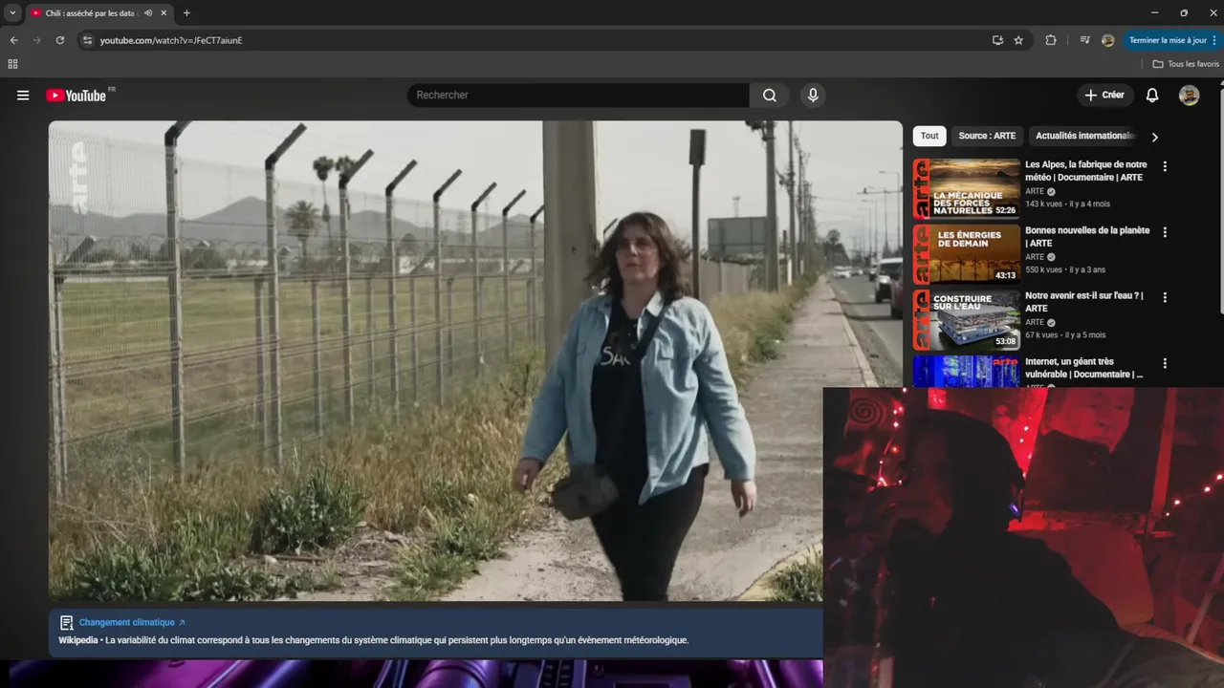
Task: Select the Actualités internationales chip
Action: coord(1084,136)
